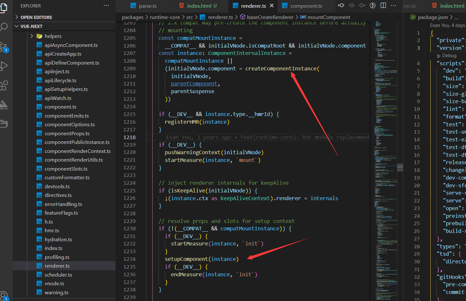466x301 pixels.
Task: Select the renderer.ts tab
Action: click(253, 6)
